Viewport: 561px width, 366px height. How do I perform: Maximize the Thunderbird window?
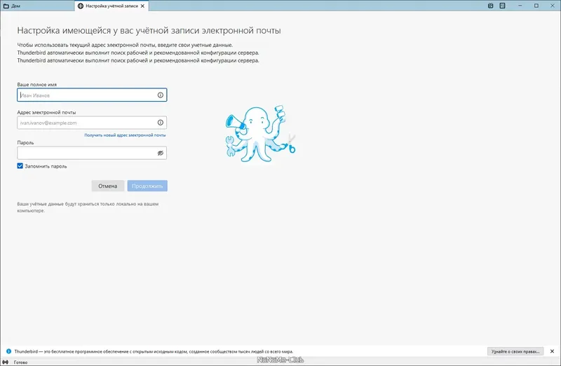[x=536, y=6]
